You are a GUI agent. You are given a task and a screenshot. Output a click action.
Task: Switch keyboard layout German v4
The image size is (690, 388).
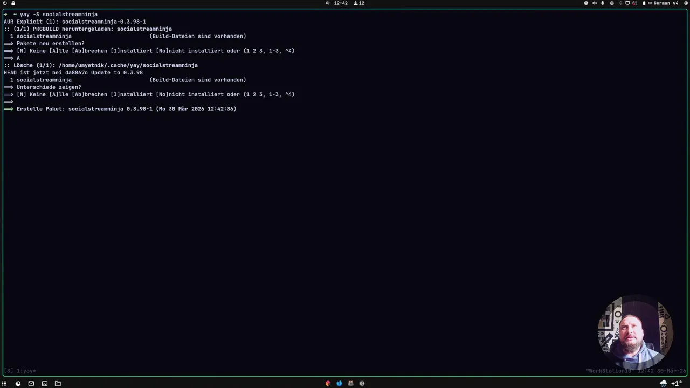tap(663, 3)
